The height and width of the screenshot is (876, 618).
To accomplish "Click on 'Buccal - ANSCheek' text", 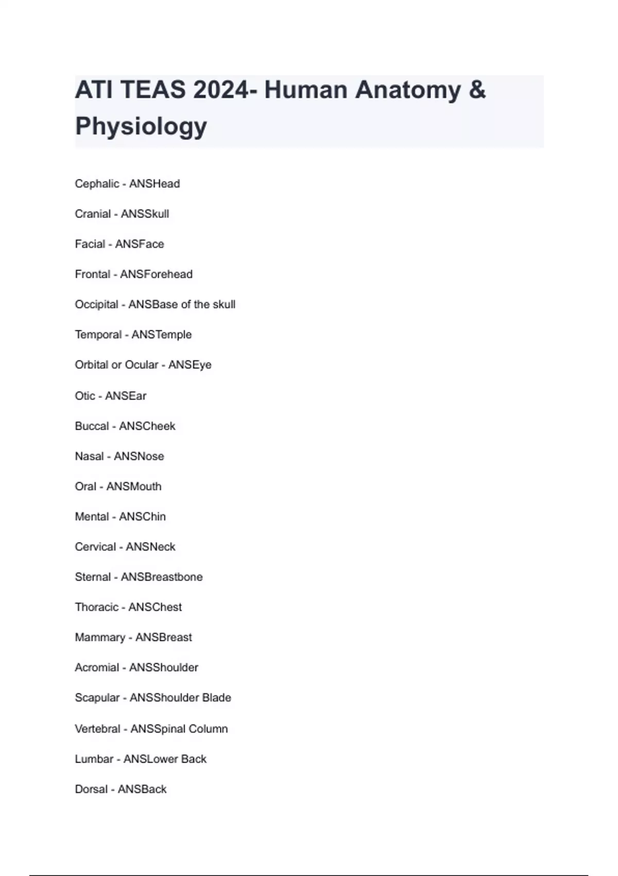I will tap(125, 426).
